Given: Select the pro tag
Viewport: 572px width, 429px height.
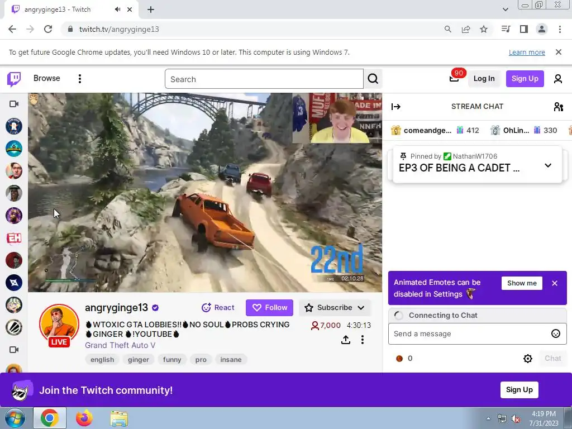Looking at the screenshot, I should pyautogui.click(x=201, y=360).
